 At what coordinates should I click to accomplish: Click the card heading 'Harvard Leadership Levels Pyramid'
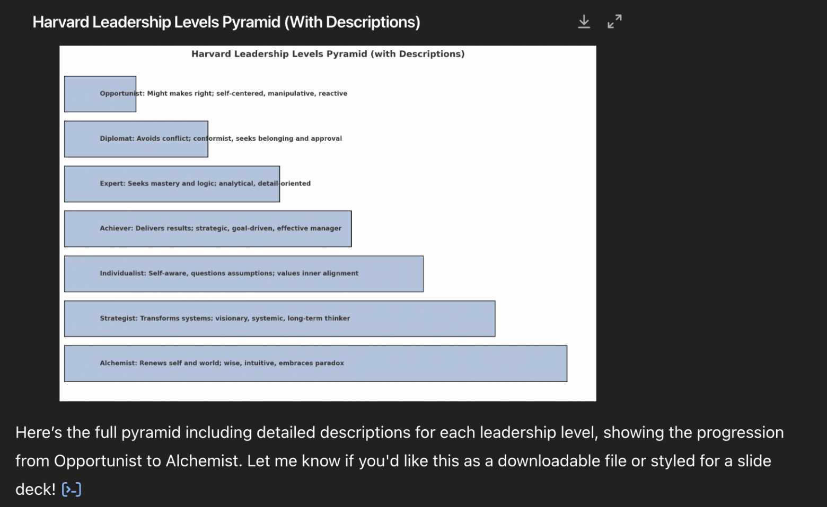(226, 22)
